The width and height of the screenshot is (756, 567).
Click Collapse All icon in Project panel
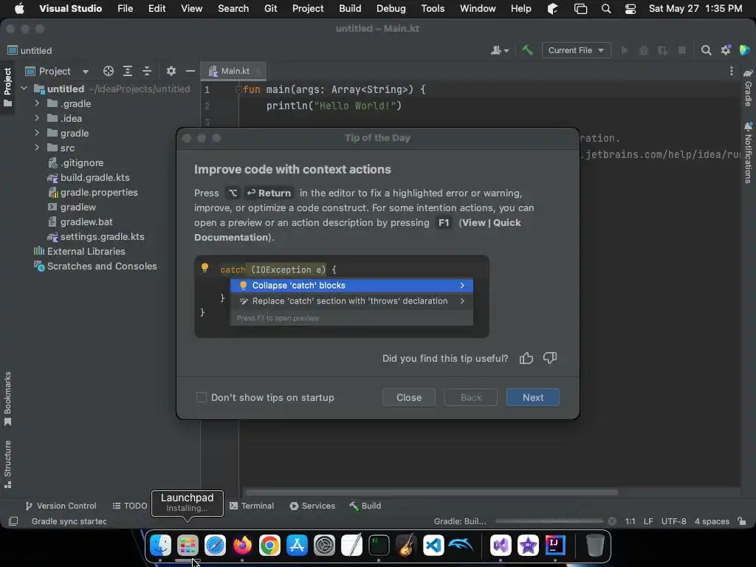point(147,72)
